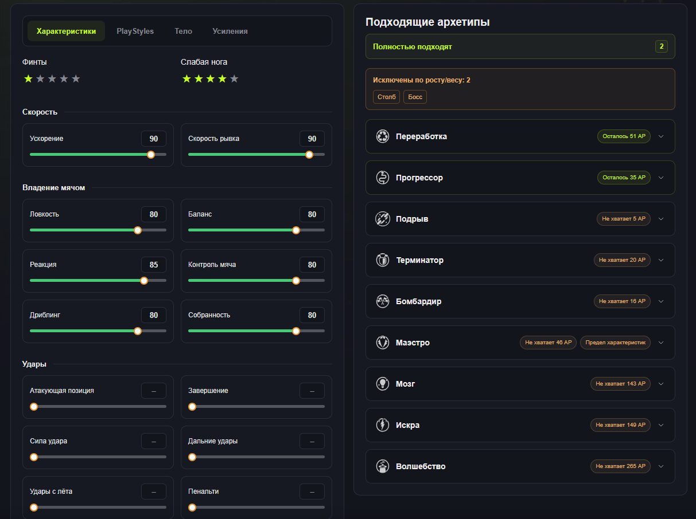This screenshot has height=519, width=696.
Task: Set Финты rating to three stars
Action: [52, 78]
